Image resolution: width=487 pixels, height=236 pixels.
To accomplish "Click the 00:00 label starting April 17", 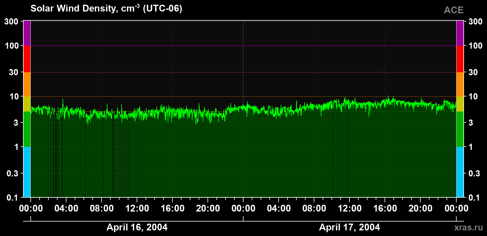I will (x=243, y=209).
